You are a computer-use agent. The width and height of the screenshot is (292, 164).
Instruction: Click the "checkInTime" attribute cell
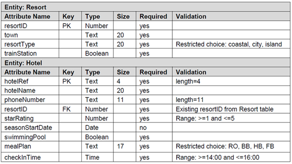coord(22,157)
